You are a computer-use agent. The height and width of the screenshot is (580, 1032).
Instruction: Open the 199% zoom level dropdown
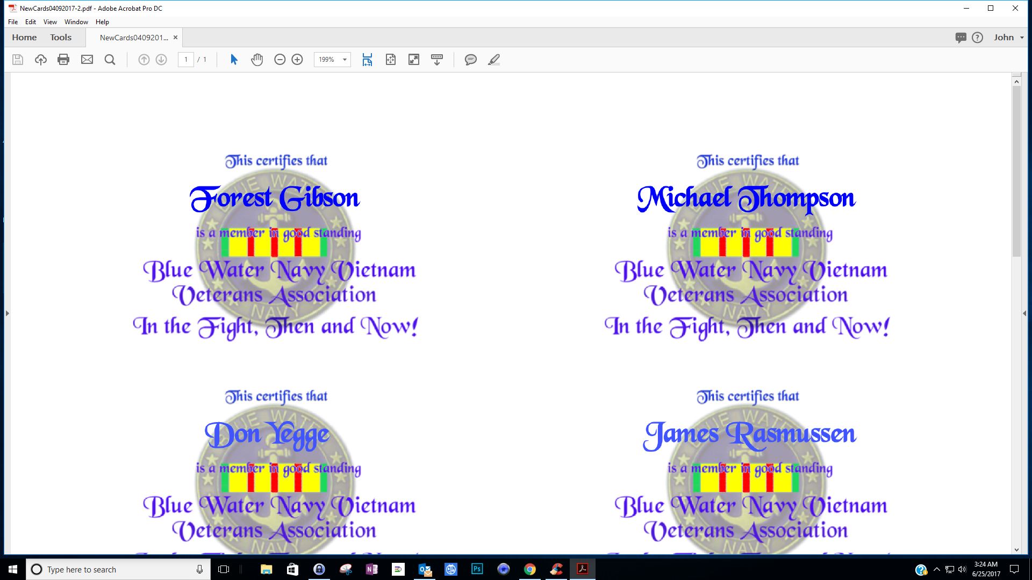click(345, 60)
